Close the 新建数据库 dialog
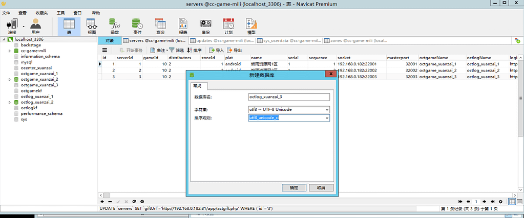The height and width of the screenshot is (218, 524). (x=330, y=74)
